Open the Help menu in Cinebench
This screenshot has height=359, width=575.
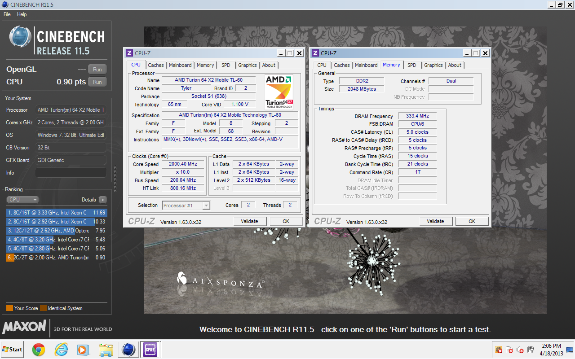tap(22, 14)
